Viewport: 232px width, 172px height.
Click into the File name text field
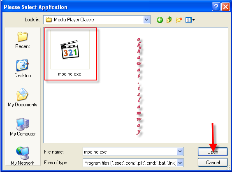(x=130, y=151)
